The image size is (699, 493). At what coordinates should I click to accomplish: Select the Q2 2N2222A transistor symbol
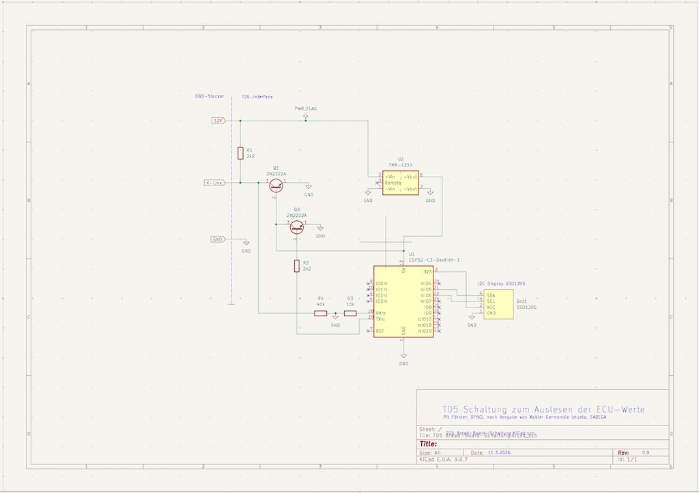297,228
